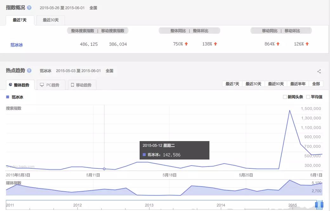Click the highlighted data point on May 12
Viewport: 330px width, 211px height.
click(x=104, y=169)
